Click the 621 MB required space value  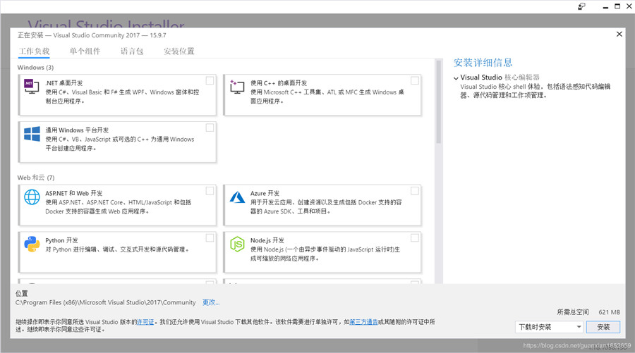pos(609,312)
